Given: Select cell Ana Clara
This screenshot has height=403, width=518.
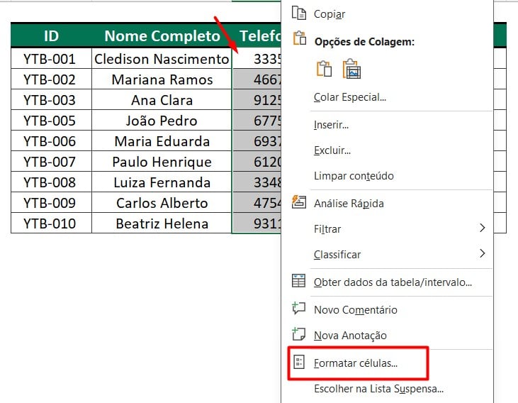Looking at the screenshot, I should 162,99.
